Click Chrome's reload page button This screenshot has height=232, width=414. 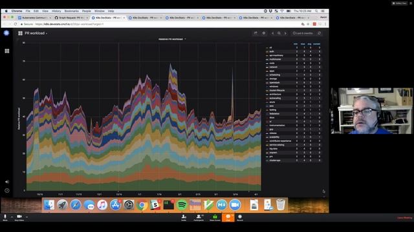(16, 24)
